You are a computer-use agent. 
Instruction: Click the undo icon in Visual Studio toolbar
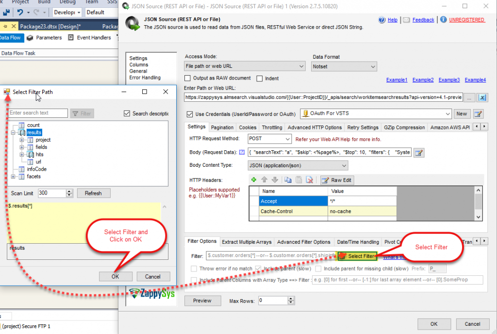(x=20, y=12)
